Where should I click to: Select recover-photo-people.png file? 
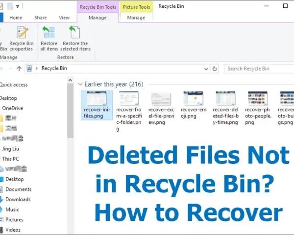(x=258, y=108)
